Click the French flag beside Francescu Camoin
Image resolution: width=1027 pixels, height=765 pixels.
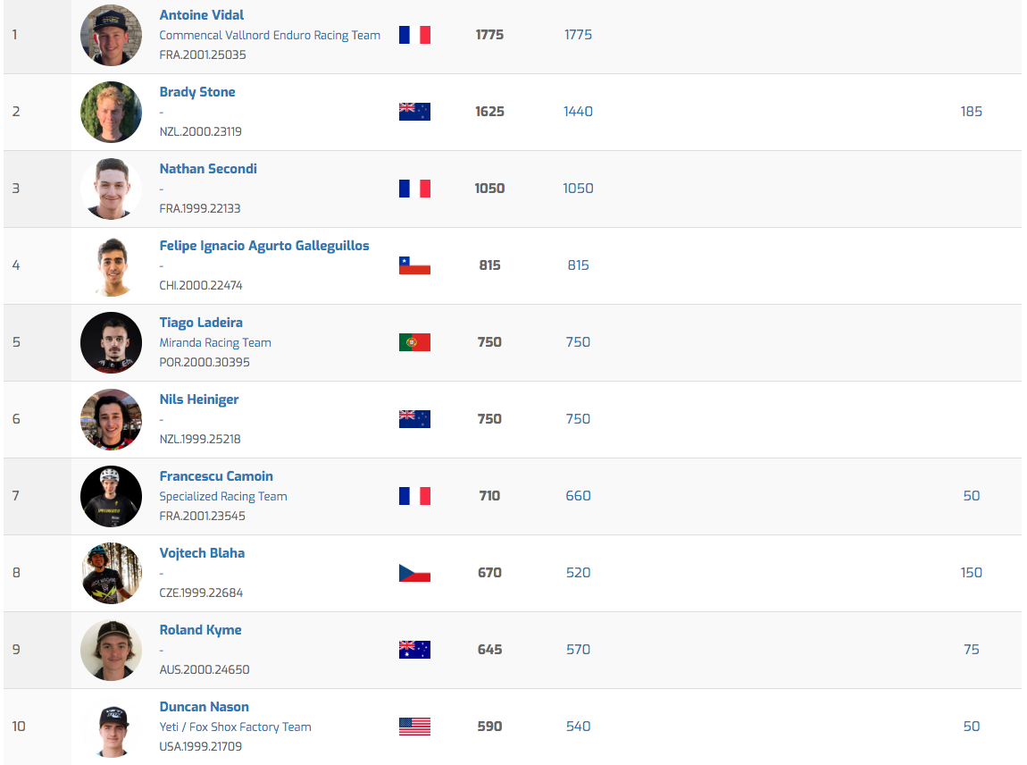414,496
